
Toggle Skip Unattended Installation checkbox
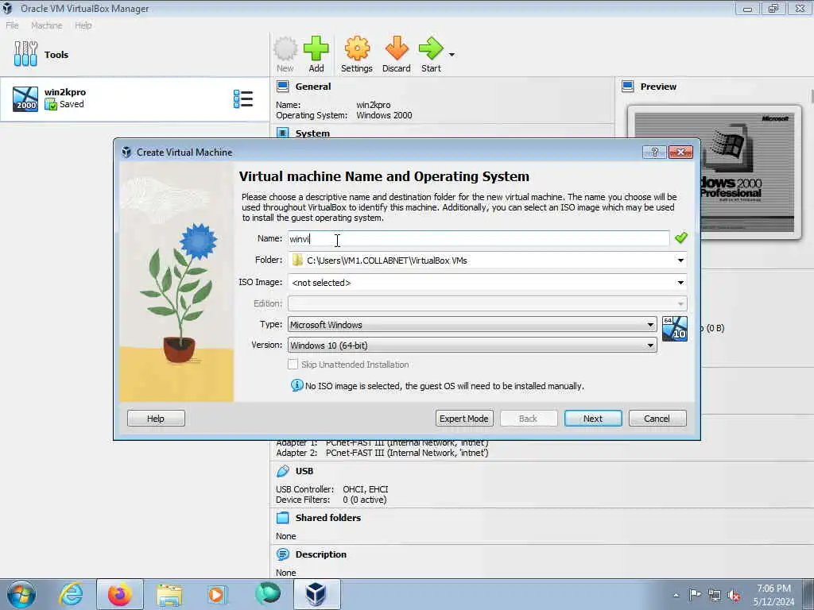(x=293, y=364)
